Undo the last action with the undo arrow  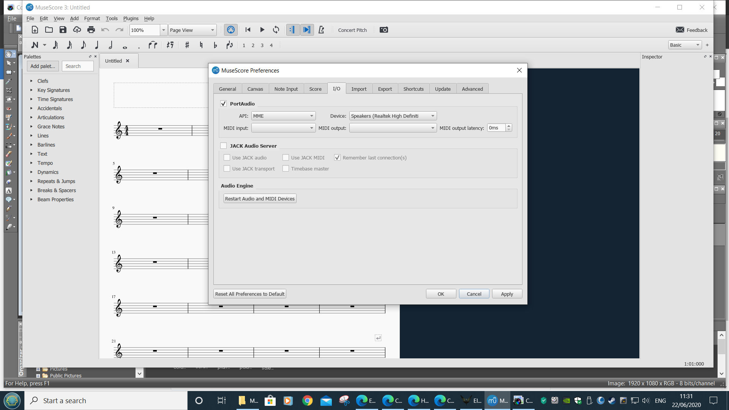tap(105, 30)
